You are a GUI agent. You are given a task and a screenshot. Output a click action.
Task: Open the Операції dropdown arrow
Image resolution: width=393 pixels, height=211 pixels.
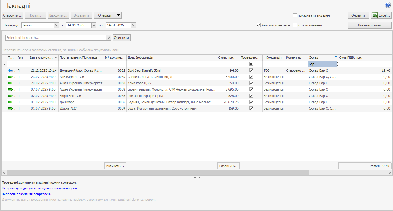pyautogui.click(x=119, y=15)
